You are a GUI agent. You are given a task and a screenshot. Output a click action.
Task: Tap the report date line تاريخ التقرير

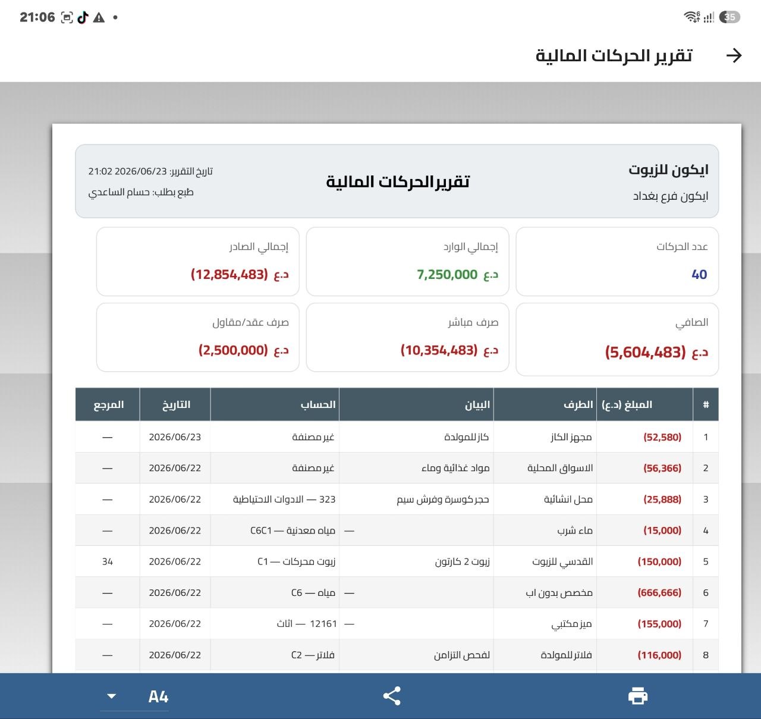[x=150, y=171]
